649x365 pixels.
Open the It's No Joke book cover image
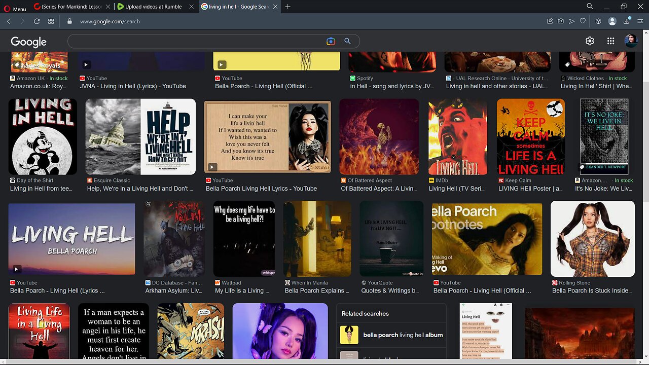point(604,137)
